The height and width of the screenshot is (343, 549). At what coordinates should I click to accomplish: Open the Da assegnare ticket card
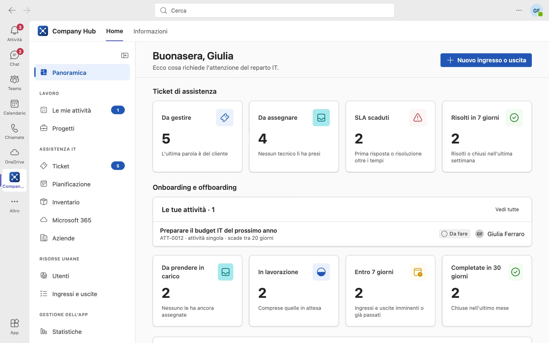pyautogui.click(x=294, y=137)
